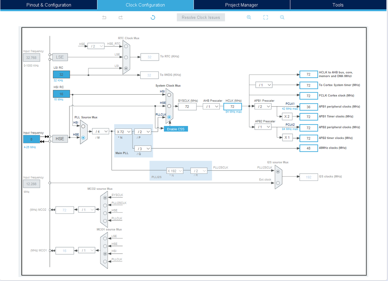The image size is (388, 281).
Task: Select PLLI2SCLK in I2S source Mux
Action: click(278, 172)
